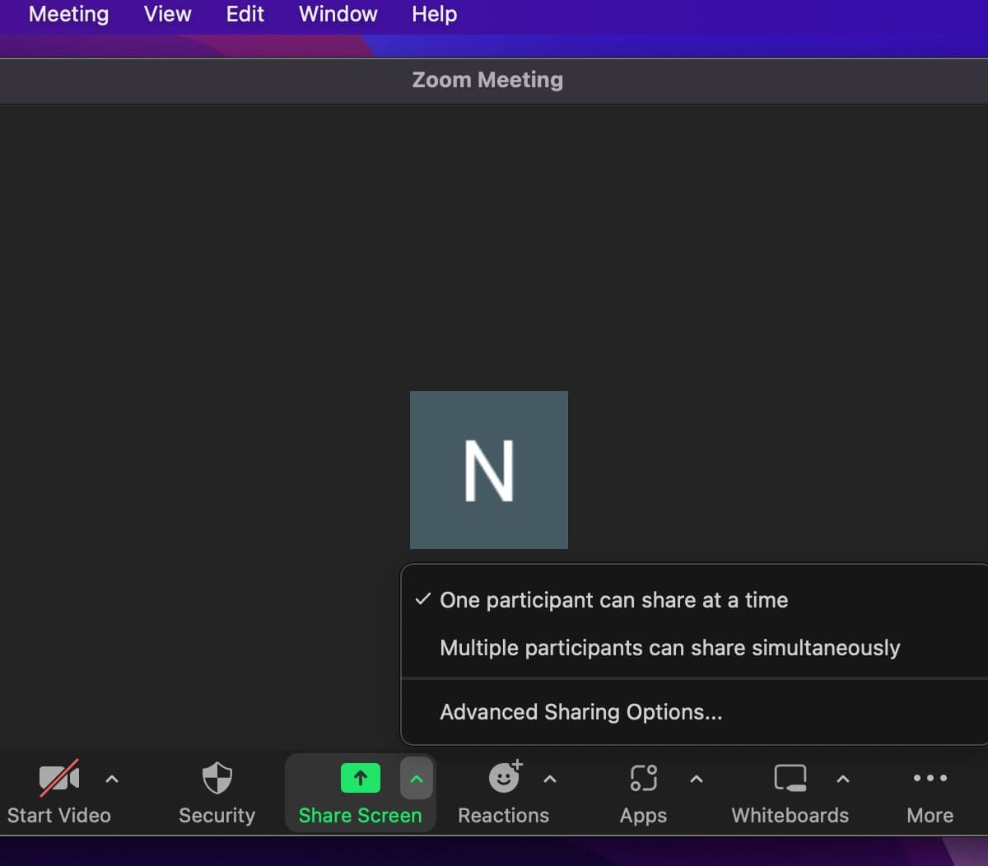This screenshot has height=866, width=988.
Task: Open the Security shield icon
Action: coord(217,778)
